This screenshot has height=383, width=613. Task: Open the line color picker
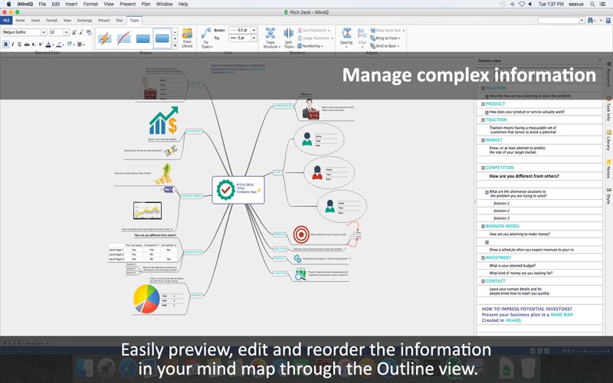tap(59, 44)
